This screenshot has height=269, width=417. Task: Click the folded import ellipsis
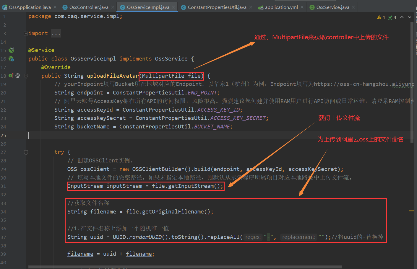56,33
